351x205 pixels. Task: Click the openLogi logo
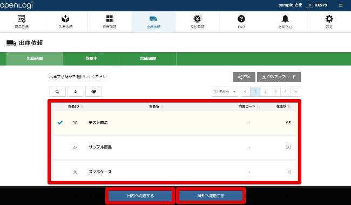17,5
